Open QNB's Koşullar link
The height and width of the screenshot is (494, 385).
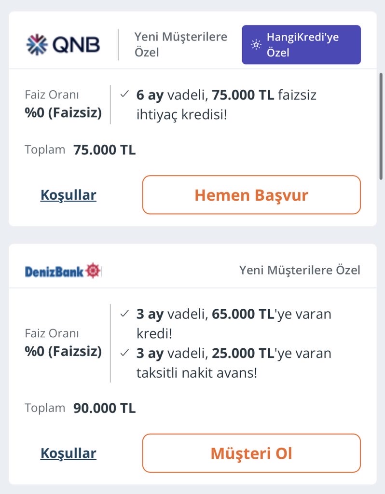click(69, 195)
